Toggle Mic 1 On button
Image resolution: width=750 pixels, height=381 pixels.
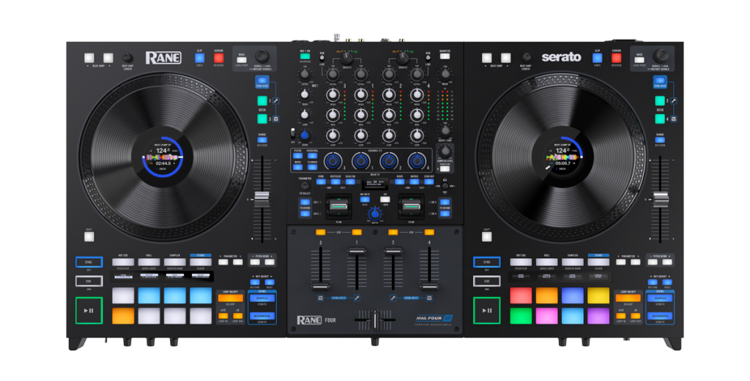[305, 58]
